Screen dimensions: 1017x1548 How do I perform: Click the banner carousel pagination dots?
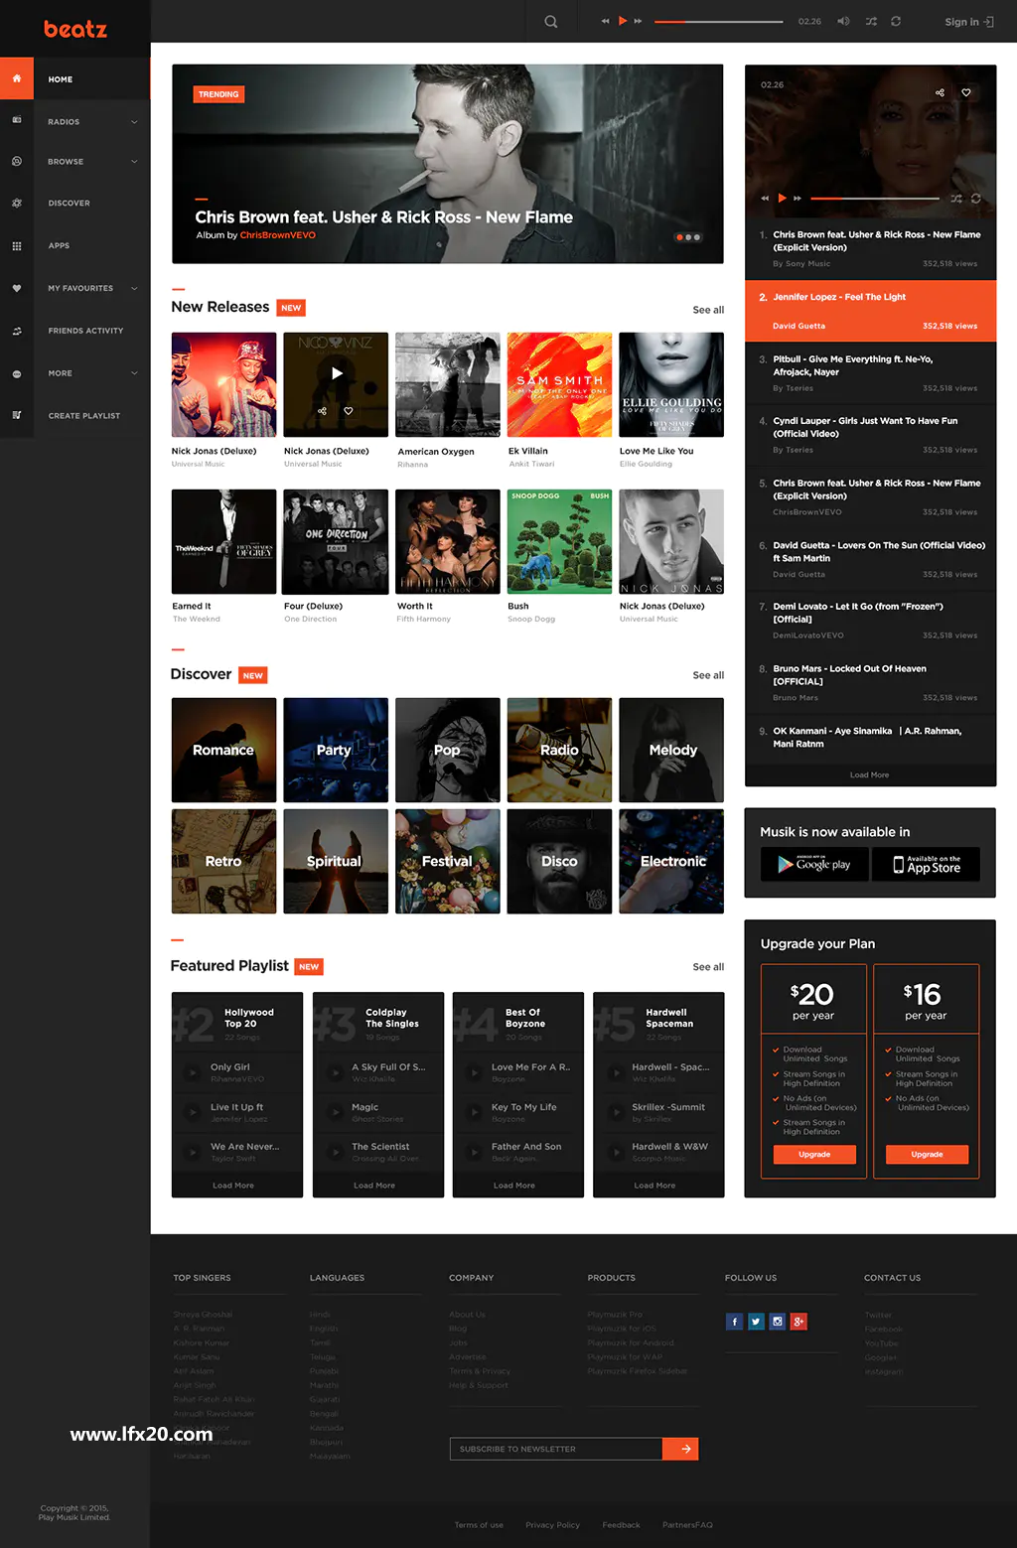(x=688, y=237)
